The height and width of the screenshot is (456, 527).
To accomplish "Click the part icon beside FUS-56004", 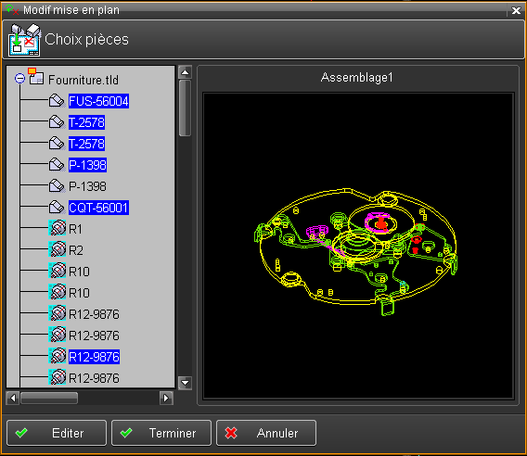I will [57, 101].
